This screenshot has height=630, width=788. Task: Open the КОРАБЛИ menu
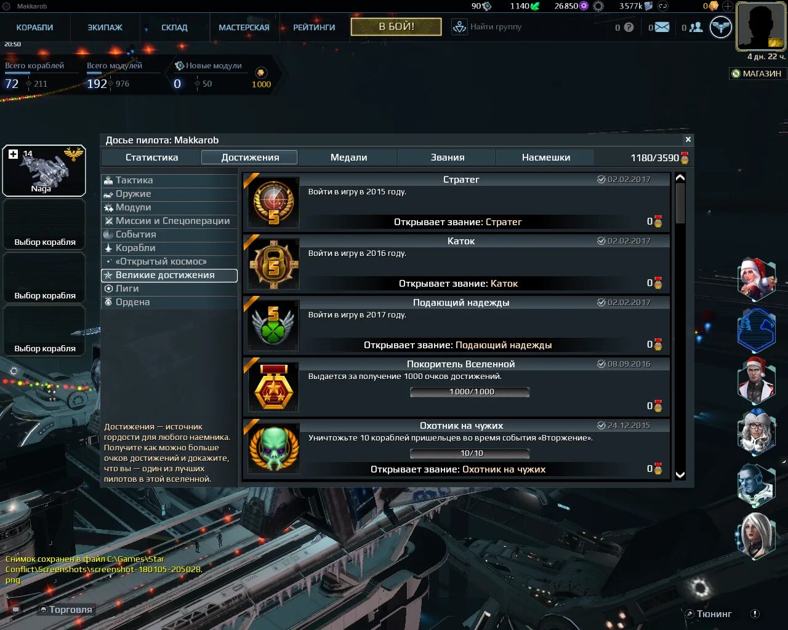point(34,27)
